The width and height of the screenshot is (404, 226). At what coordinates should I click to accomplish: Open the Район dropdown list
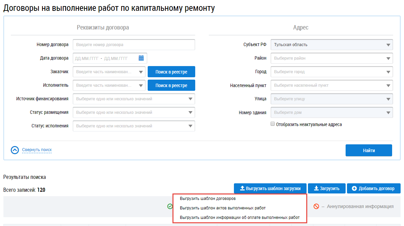(388, 58)
